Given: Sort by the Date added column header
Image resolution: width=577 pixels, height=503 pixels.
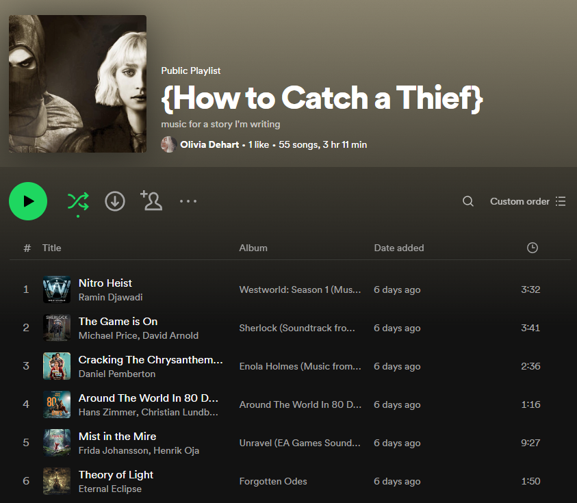Looking at the screenshot, I should (x=399, y=248).
